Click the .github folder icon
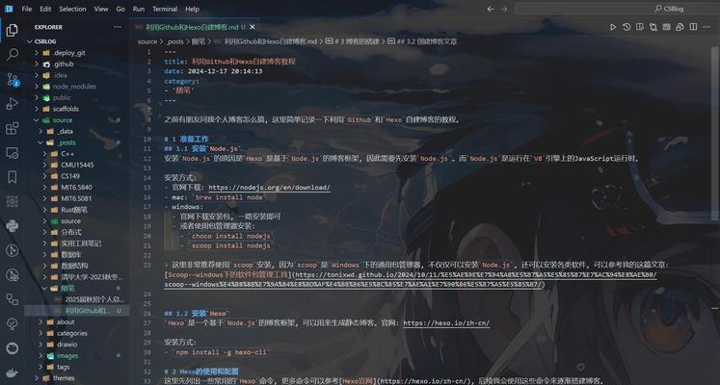 pyautogui.click(x=46, y=64)
